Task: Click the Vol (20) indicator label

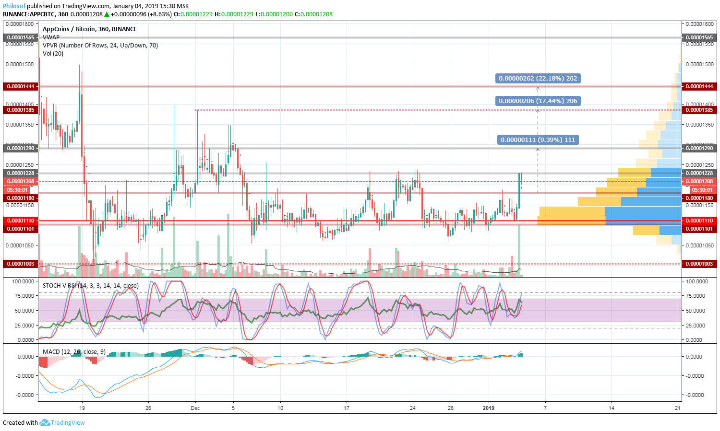Action: [53, 53]
